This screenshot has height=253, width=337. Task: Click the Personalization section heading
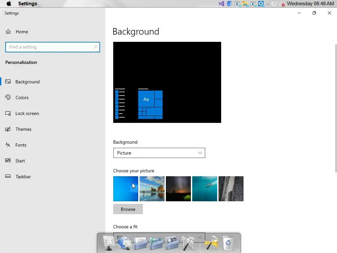click(21, 62)
